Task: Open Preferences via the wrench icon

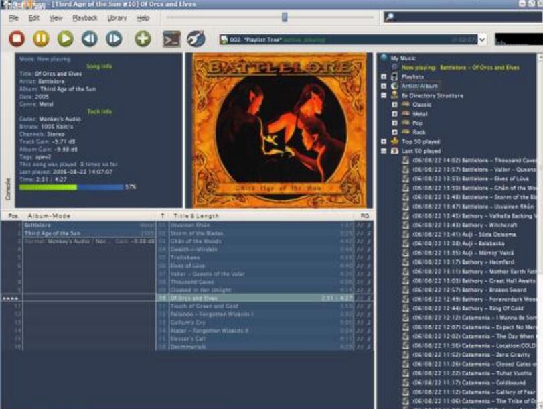Action: coord(196,38)
